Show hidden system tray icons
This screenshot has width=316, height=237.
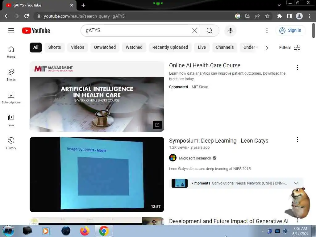tap(262, 231)
